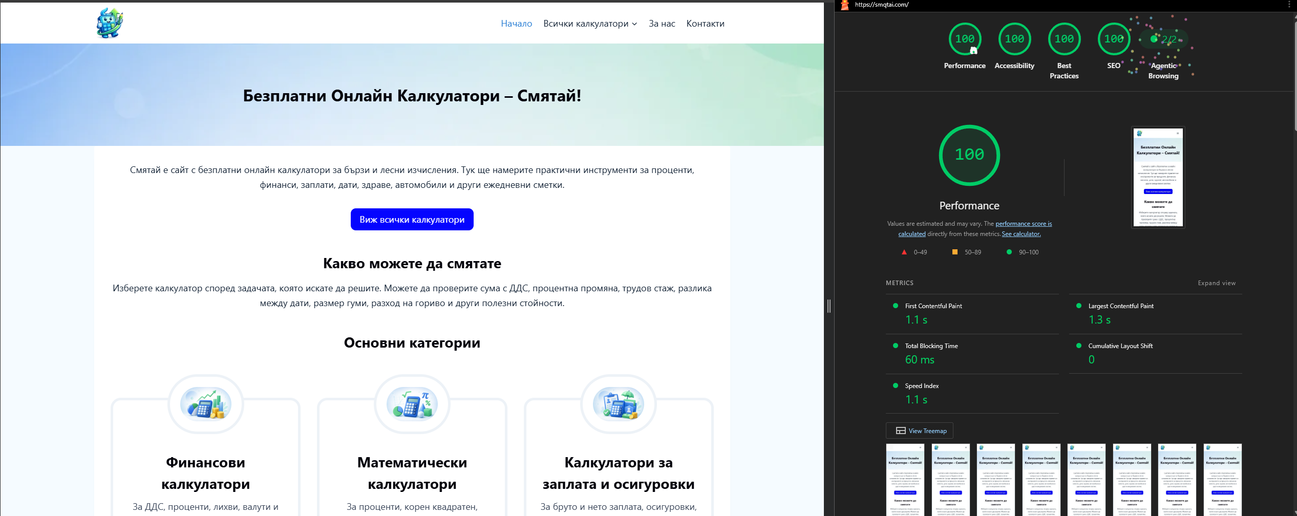Open the Финансови калкулатори category icon
The width and height of the screenshot is (1297, 516).
click(205, 404)
